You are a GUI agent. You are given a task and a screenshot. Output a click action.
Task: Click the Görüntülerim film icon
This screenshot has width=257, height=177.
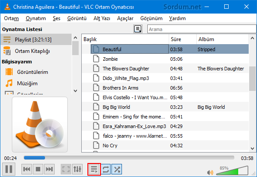[9, 72]
